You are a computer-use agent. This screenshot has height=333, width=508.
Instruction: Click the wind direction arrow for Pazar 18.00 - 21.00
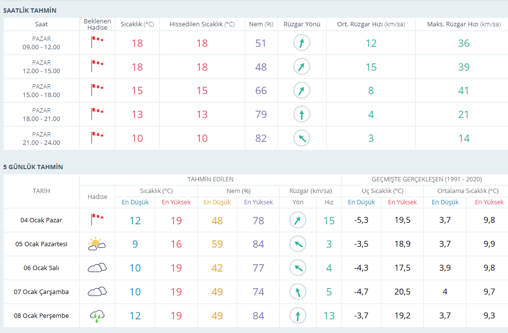pos(302,115)
